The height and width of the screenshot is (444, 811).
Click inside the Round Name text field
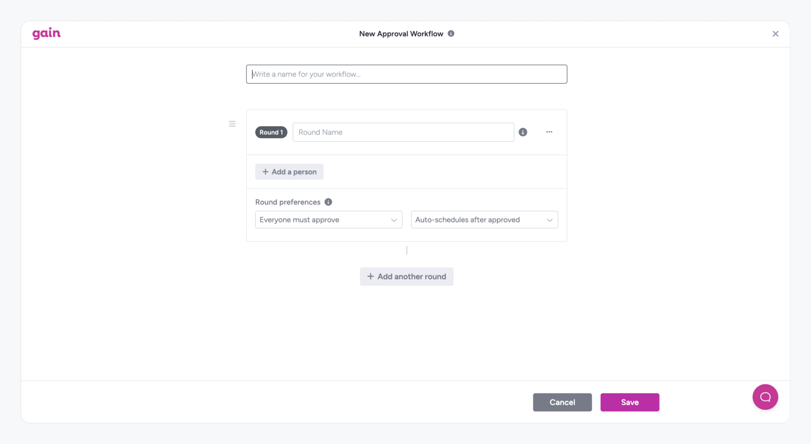[x=403, y=132]
